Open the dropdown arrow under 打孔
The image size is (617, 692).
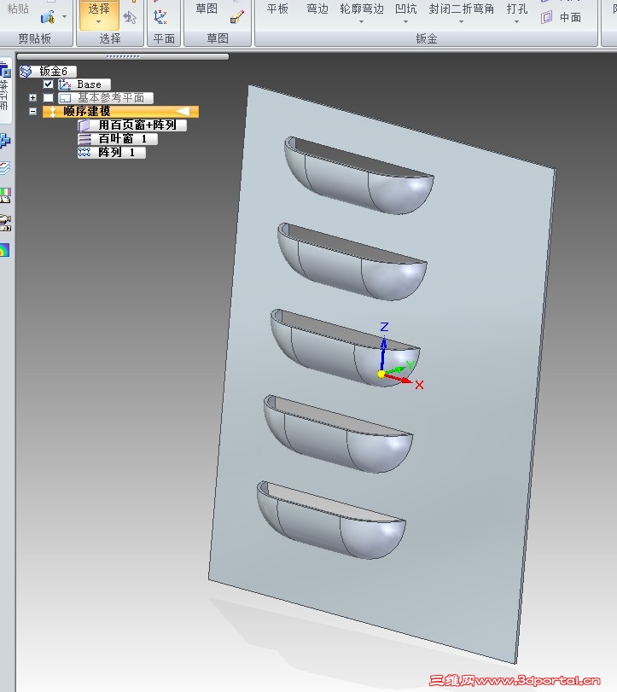517,21
